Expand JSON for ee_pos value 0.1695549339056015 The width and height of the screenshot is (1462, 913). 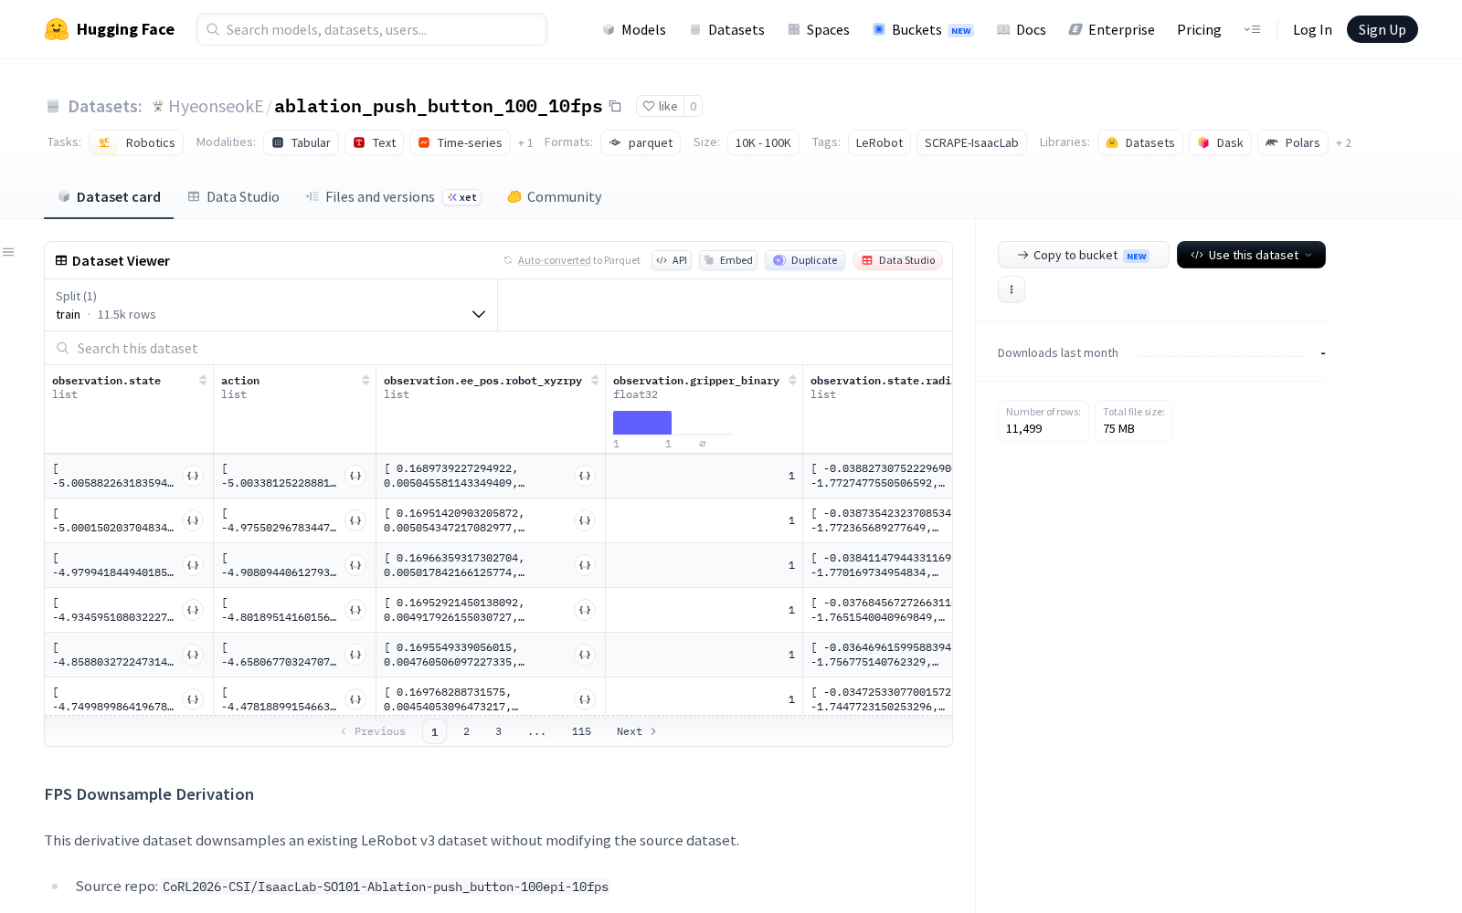(585, 655)
